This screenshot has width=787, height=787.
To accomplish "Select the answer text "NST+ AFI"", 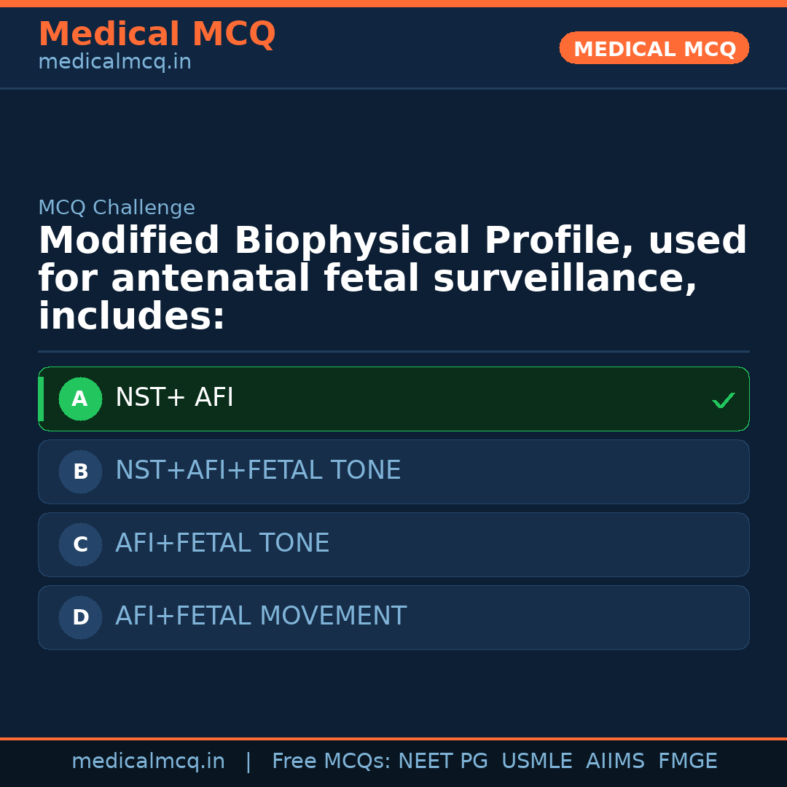I will point(174,398).
